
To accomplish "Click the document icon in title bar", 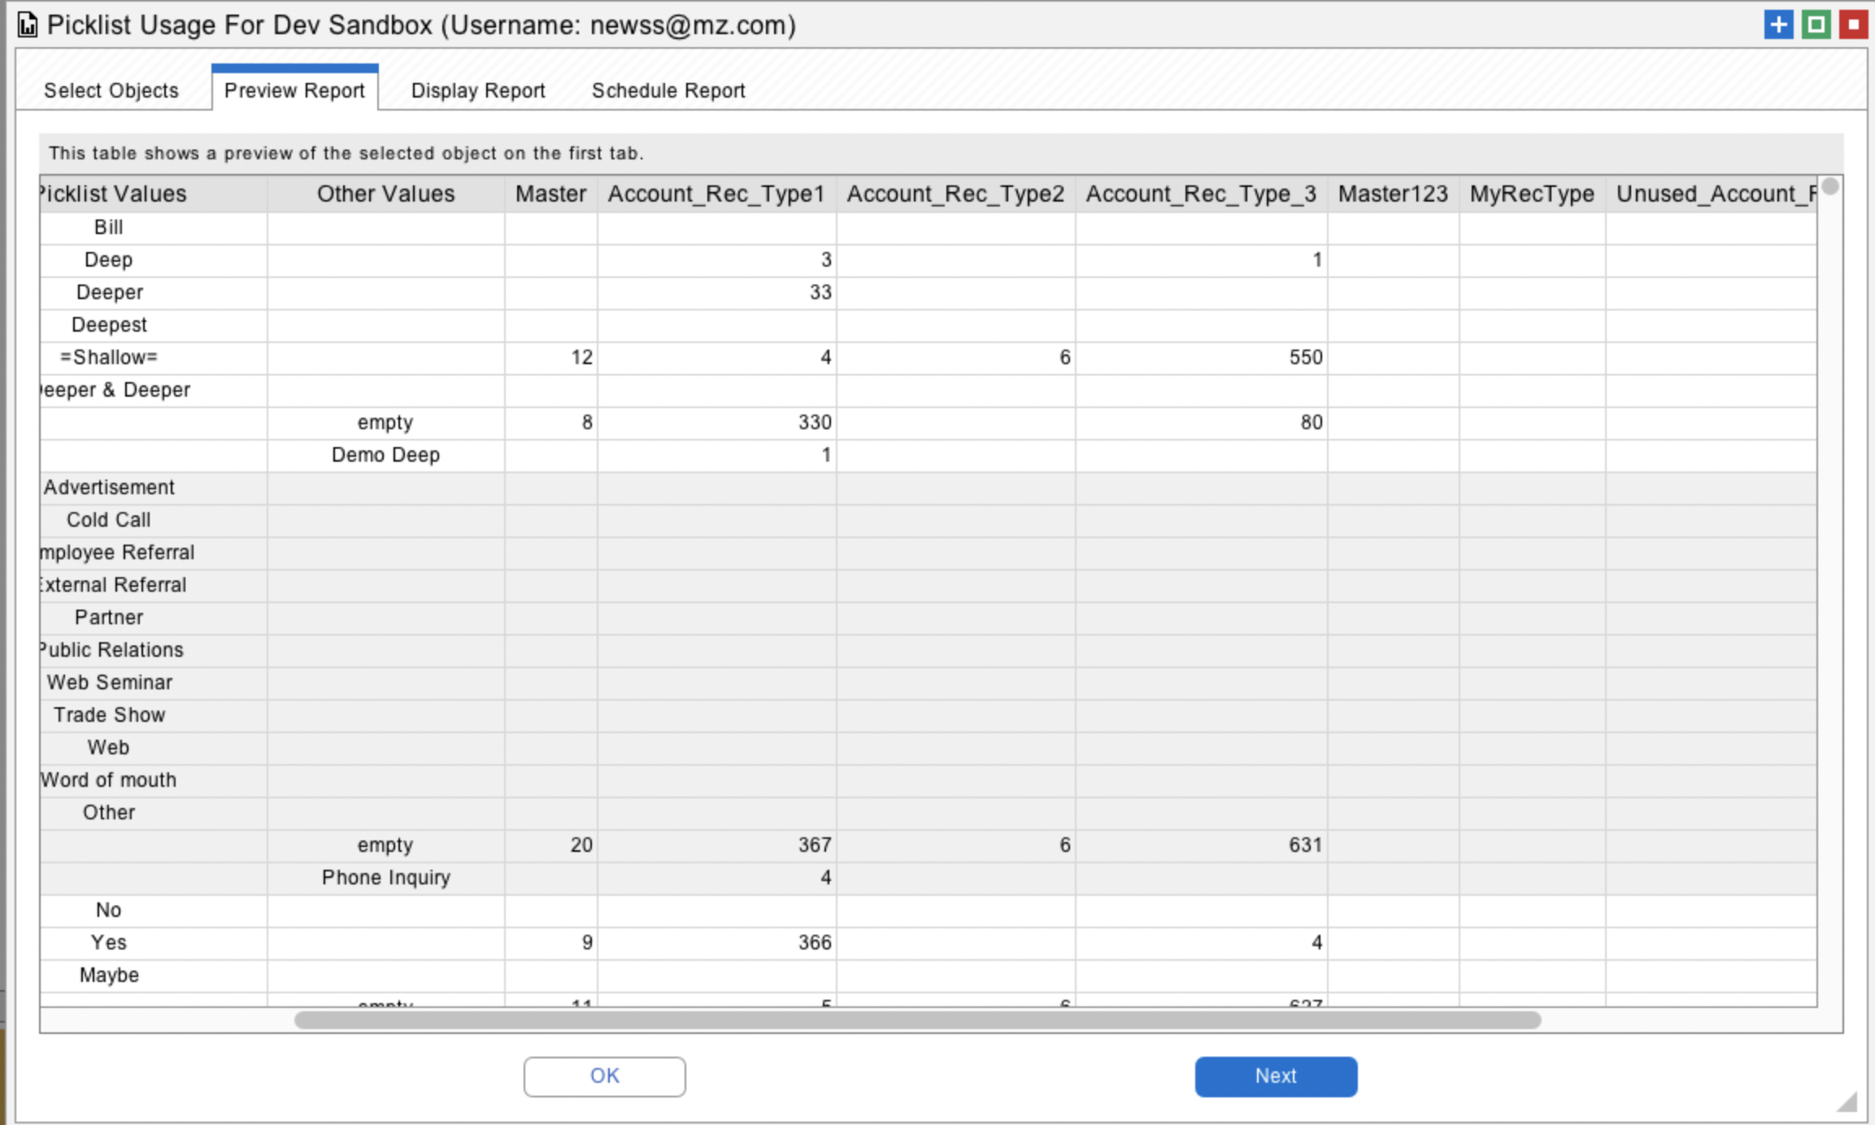I will [x=28, y=25].
